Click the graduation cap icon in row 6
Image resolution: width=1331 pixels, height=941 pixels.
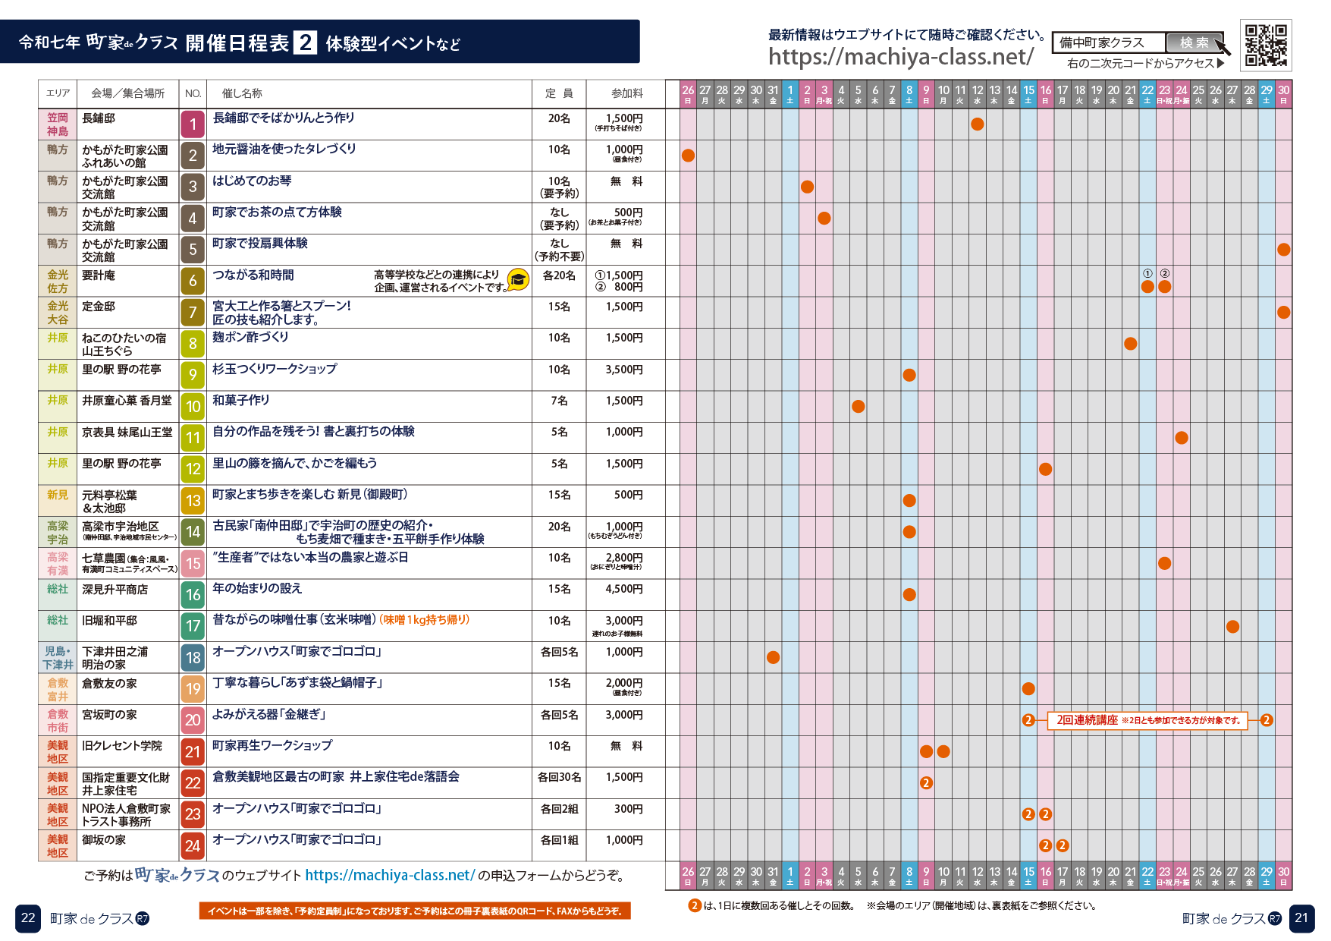coord(518,280)
